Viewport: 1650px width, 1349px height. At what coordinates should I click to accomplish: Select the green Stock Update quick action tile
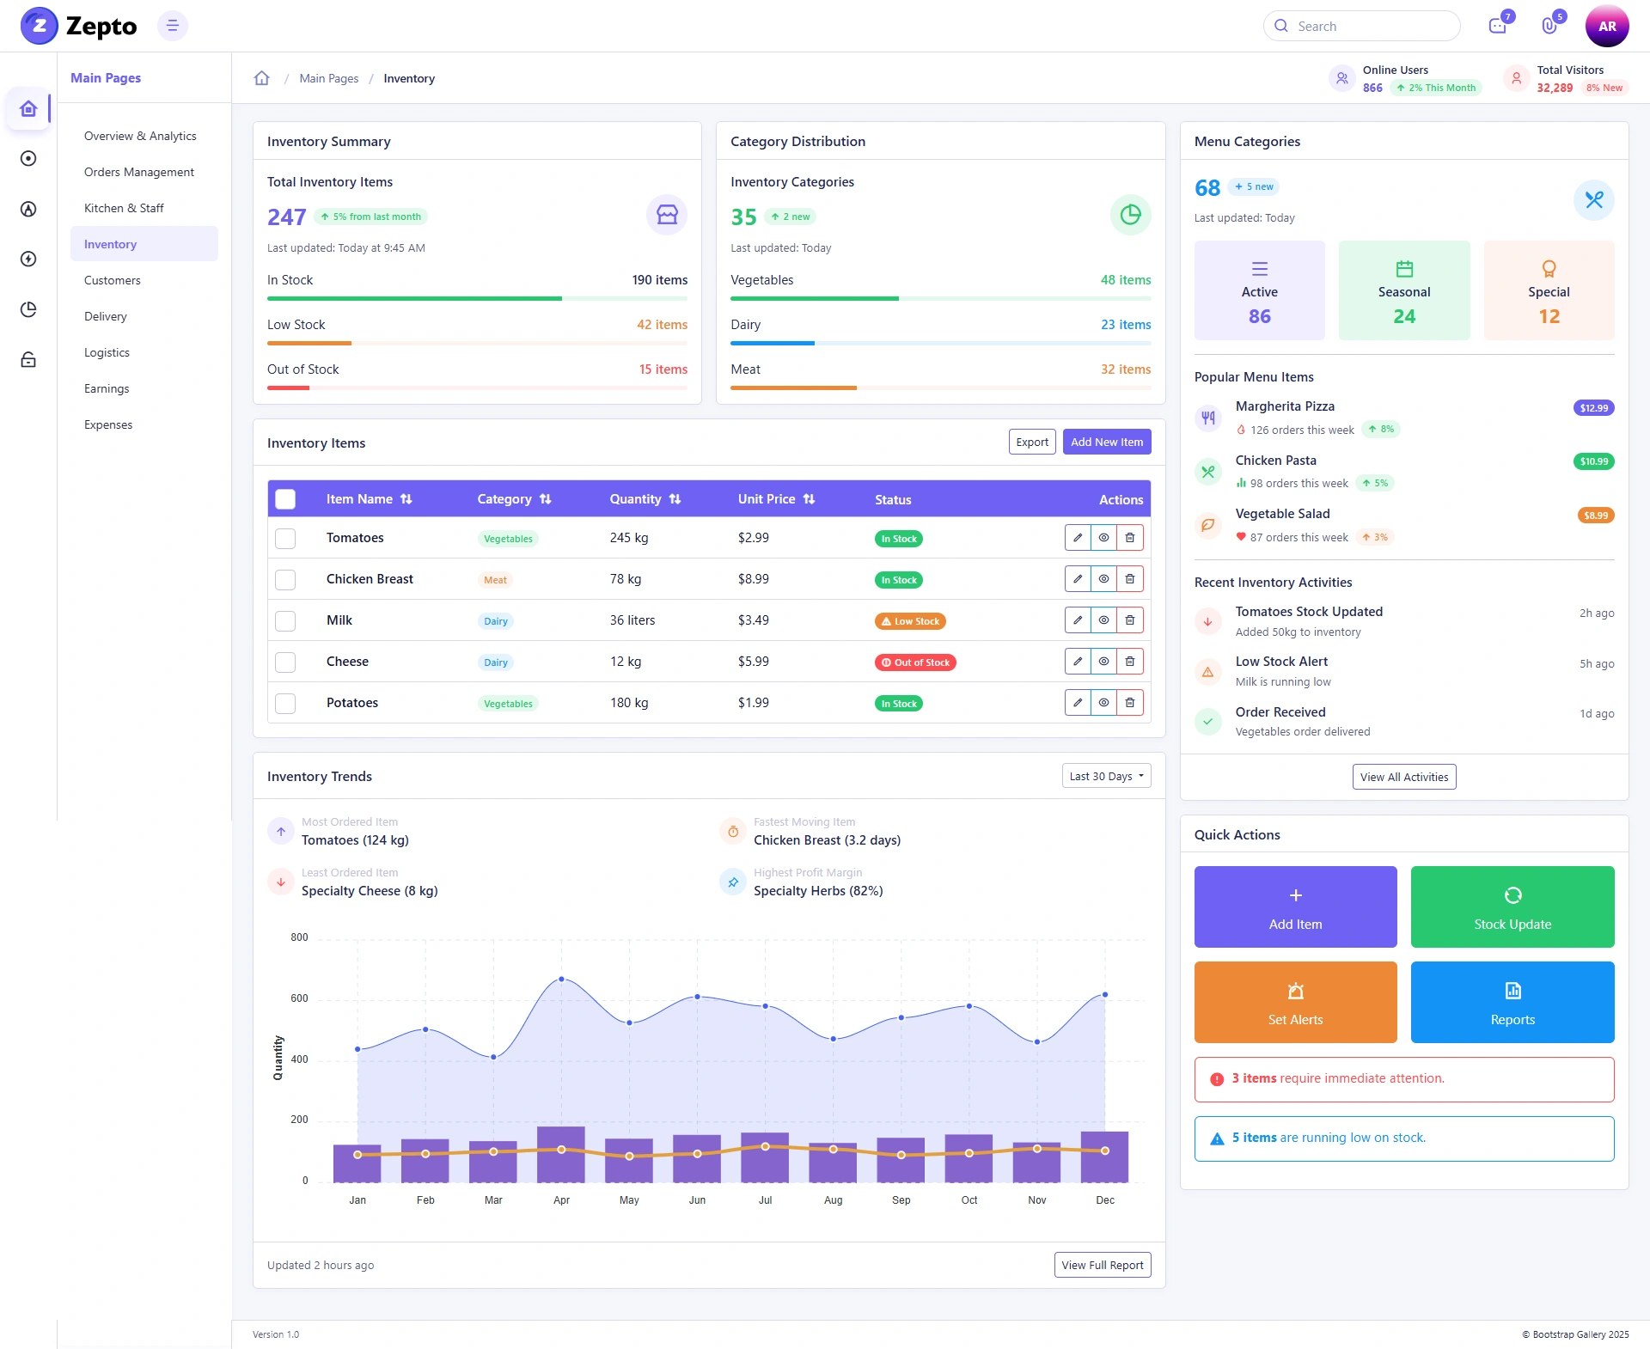1512,907
